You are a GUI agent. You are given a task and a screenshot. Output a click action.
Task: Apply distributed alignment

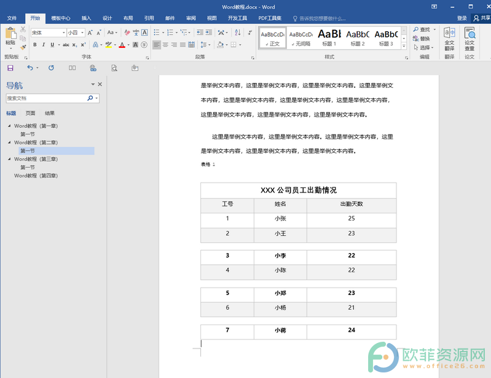(192, 45)
